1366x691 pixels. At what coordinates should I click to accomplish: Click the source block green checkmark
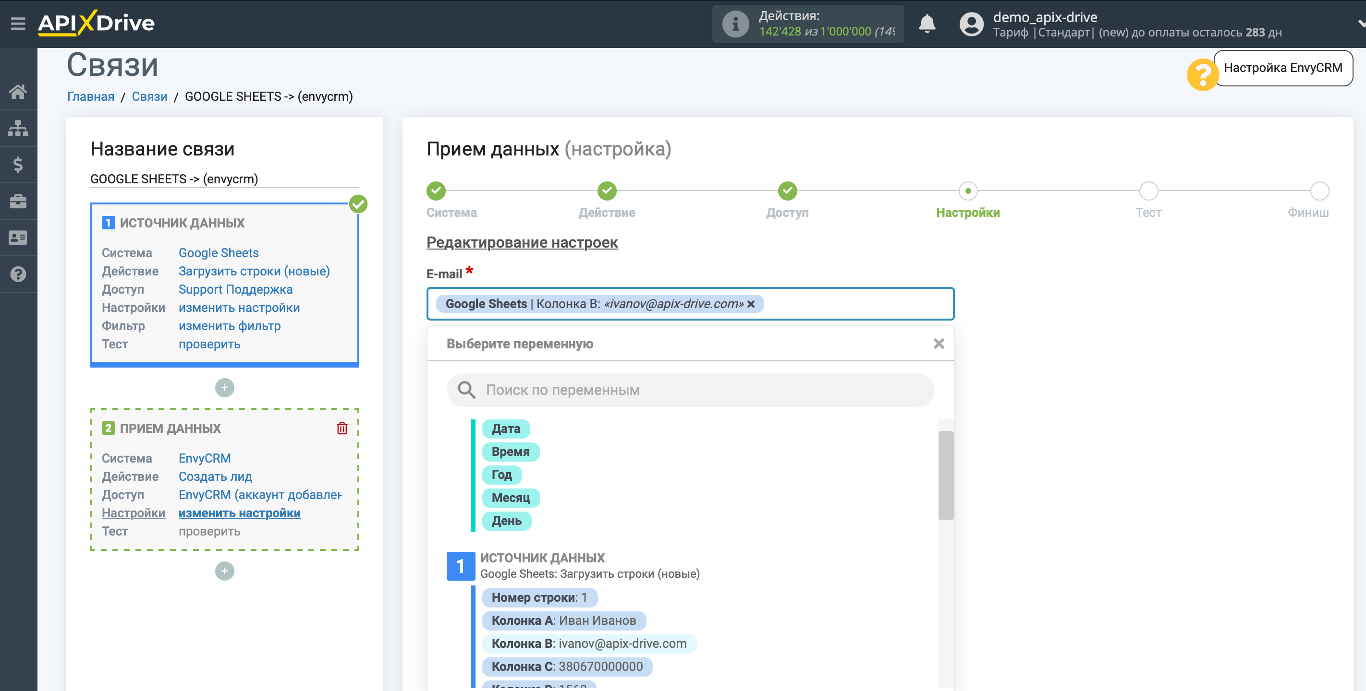click(x=358, y=204)
